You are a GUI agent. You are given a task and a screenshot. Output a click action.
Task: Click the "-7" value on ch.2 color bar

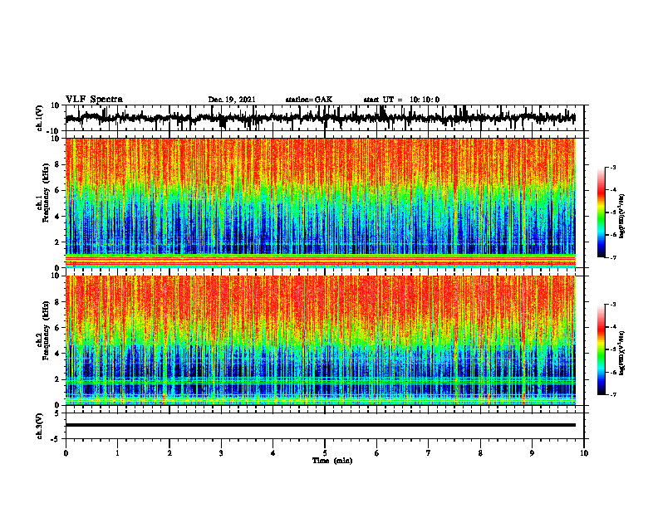[613, 394]
